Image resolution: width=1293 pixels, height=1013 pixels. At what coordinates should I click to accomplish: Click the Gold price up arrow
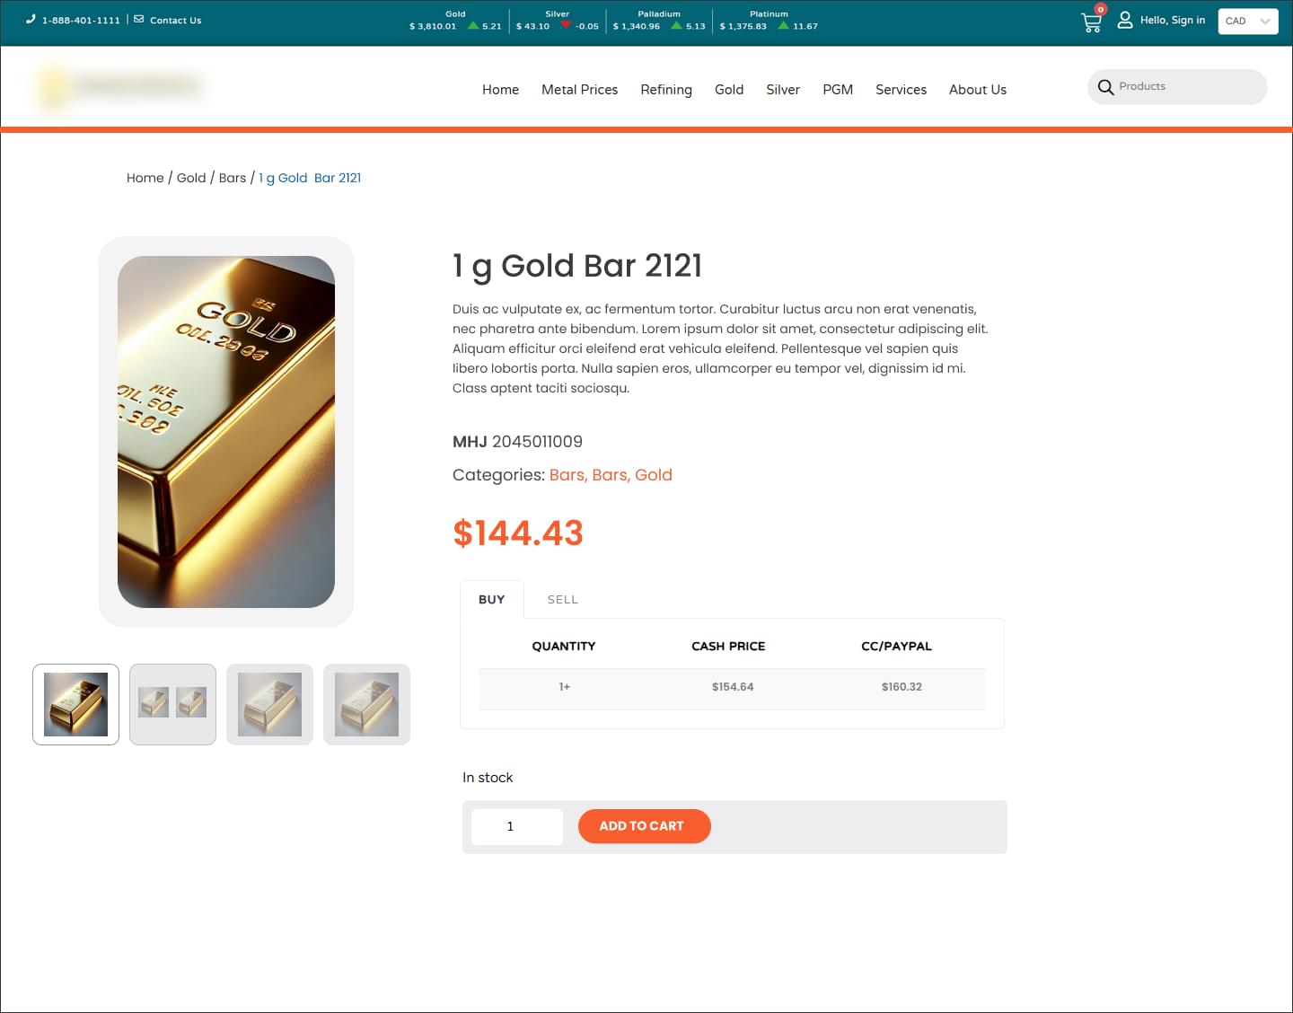473,25
